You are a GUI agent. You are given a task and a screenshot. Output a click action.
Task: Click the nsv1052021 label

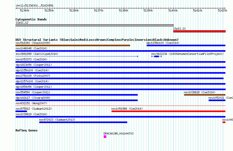pos(220,98)
